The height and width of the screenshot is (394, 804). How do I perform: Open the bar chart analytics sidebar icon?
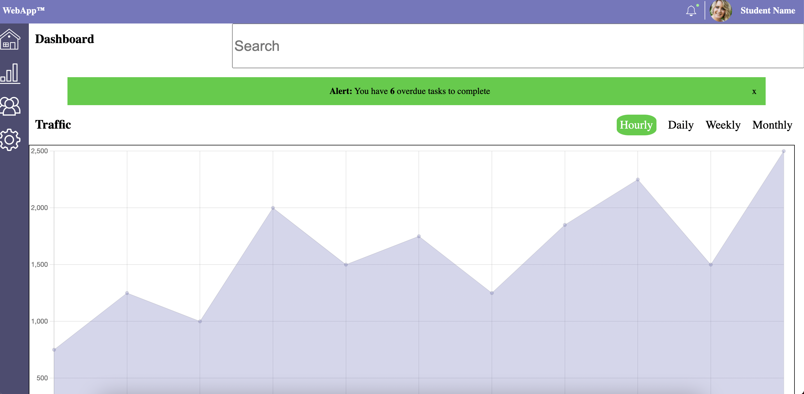click(x=10, y=74)
